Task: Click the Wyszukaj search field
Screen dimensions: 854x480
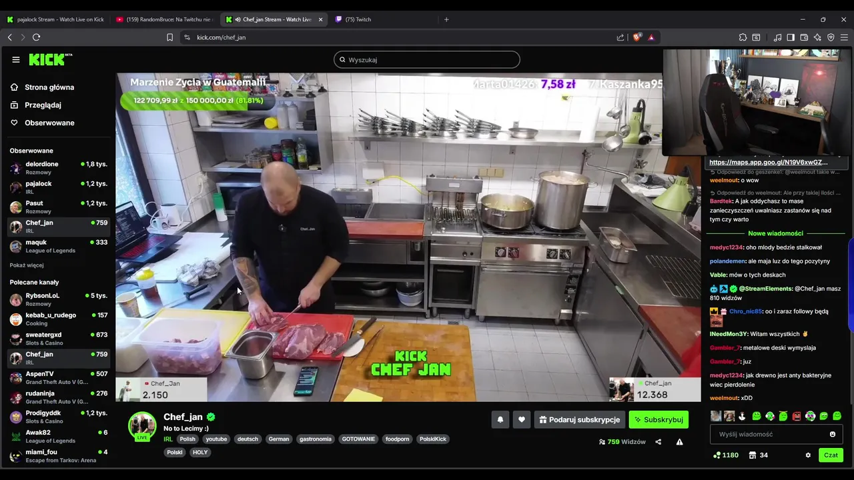Action: 427,59
